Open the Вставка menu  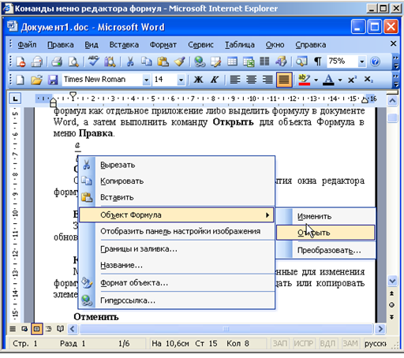click(x=124, y=45)
